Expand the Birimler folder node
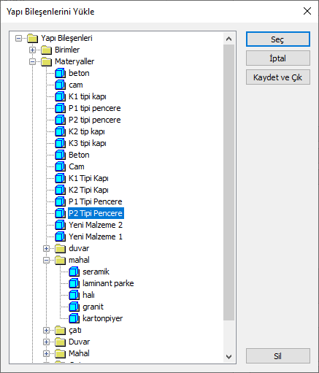Image resolution: width=319 pixels, height=373 pixels. [x=32, y=50]
